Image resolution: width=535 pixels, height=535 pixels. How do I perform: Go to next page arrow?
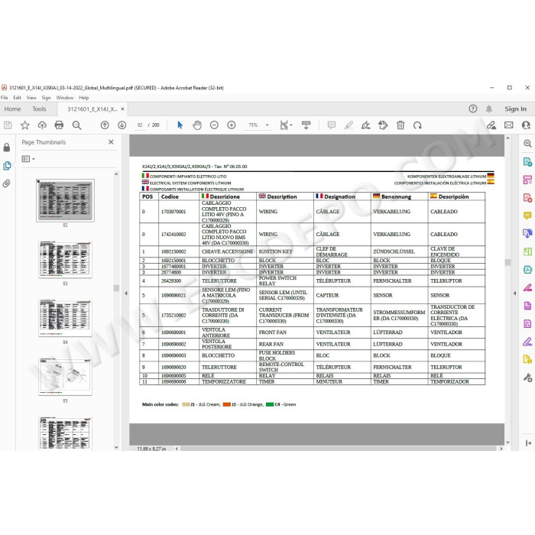[x=122, y=125]
